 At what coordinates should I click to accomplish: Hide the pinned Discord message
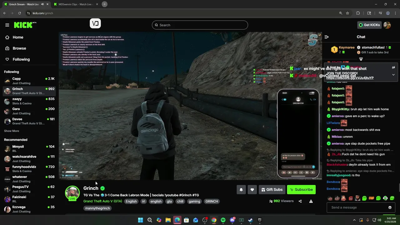coord(393,67)
